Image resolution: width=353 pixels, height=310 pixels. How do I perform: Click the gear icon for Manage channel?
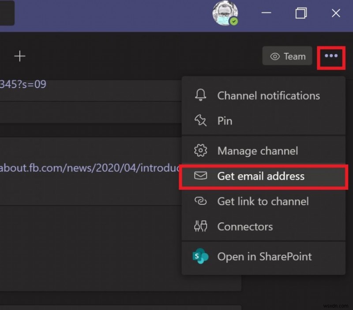pyautogui.click(x=201, y=151)
